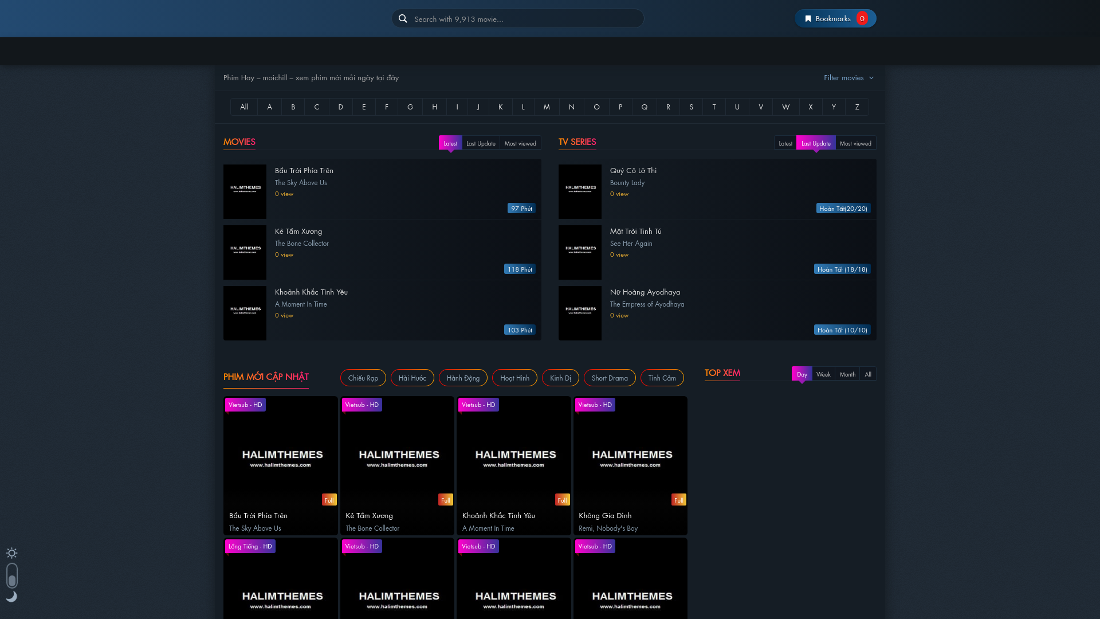Toggle the light/dark theme switch
Image resolution: width=1100 pixels, height=619 pixels.
[x=12, y=575]
